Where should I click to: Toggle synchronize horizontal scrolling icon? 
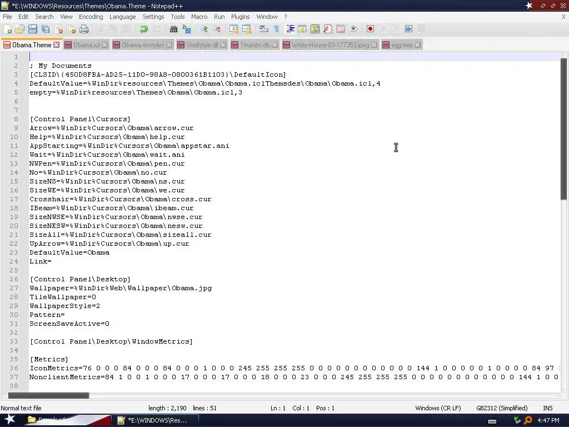[x=246, y=29]
